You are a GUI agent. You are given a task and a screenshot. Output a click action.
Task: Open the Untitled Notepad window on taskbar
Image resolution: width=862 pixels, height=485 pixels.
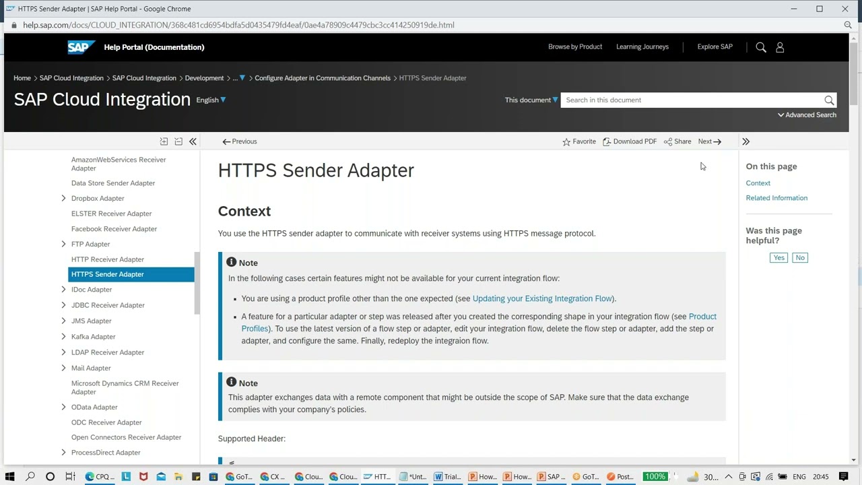pyautogui.click(x=413, y=477)
